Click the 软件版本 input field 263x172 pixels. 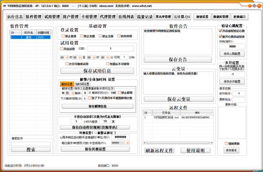[239, 94]
